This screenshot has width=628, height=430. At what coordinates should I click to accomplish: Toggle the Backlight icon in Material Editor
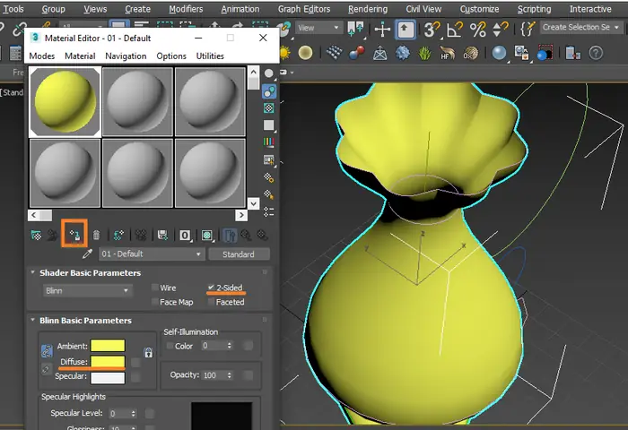tap(269, 91)
